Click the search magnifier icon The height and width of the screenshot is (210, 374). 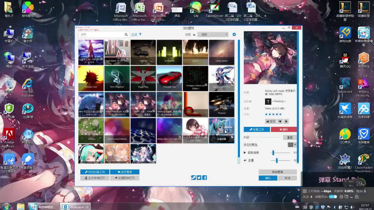coord(126,34)
